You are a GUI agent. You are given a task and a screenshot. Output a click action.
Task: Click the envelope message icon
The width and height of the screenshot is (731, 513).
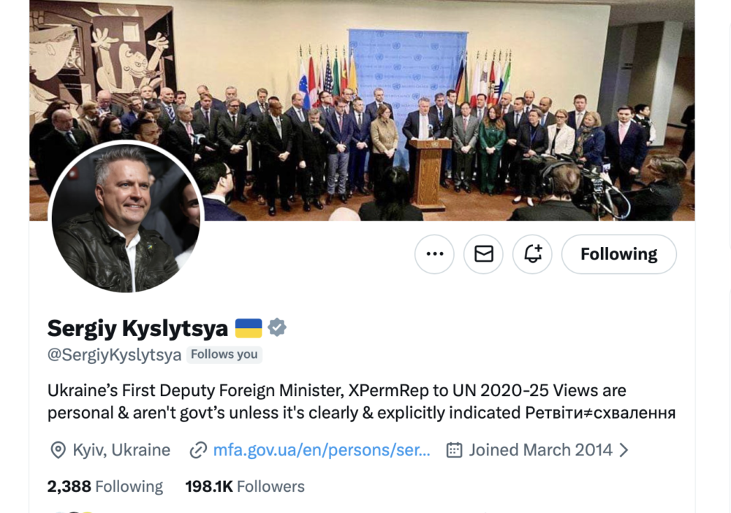(483, 254)
